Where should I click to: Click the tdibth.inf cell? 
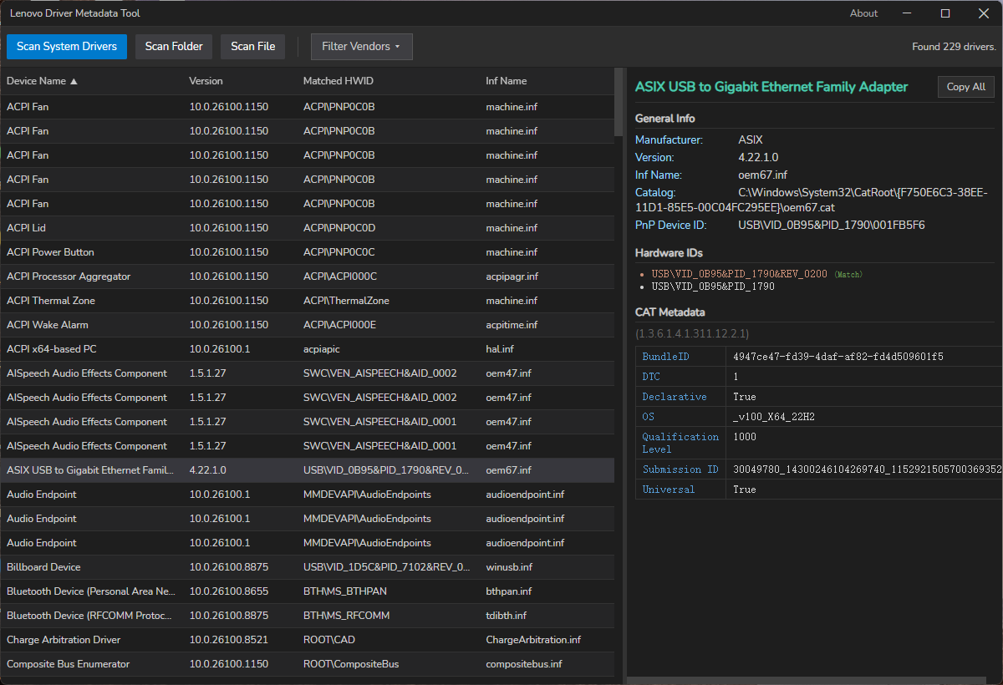(x=506, y=616)
